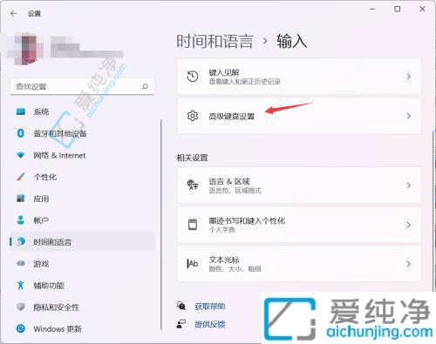The width and height of the screenshot is (436, 344).
Task: Click the back arrow in Settings header
Action: tap(14, 13)
